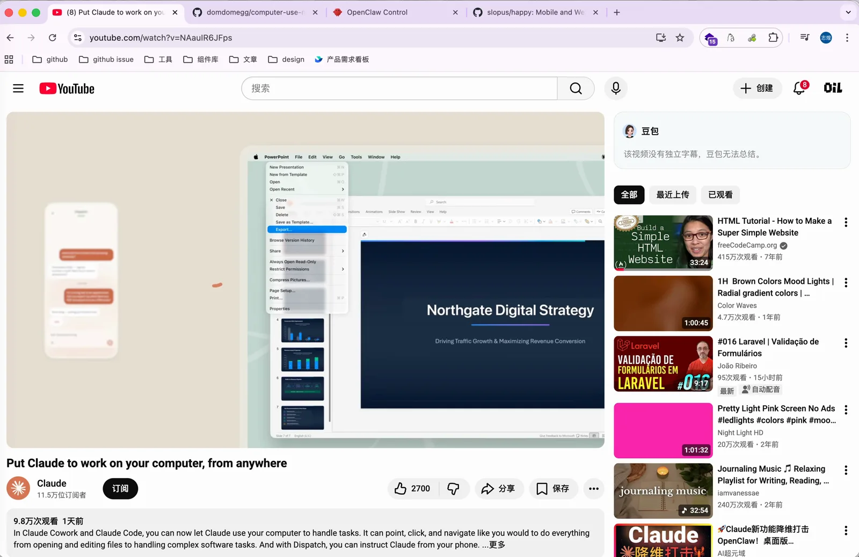Dislike the video with thumbs down
The height and width of the screenshot is (557, 859).
click(x=454, y=488)
